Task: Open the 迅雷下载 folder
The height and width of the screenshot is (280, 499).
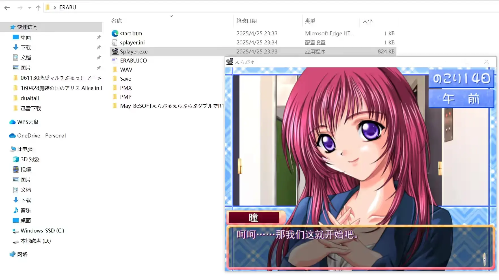Action: click(31, 109)
